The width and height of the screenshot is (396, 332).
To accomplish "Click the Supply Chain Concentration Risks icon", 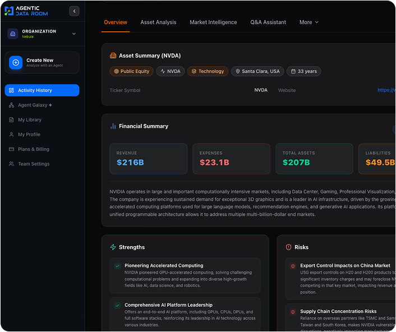I will pos(293,312).
